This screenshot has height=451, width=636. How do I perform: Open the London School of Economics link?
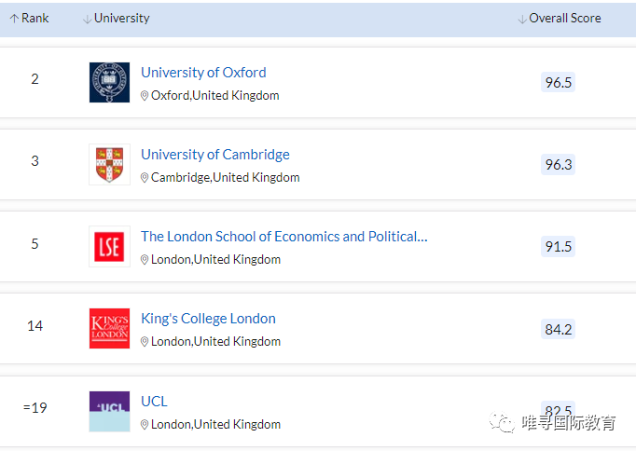tap(283, 237)
